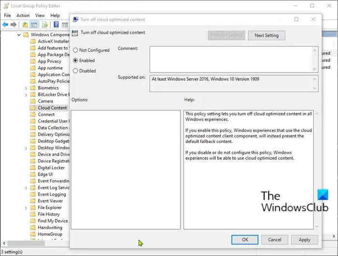Click the Handwriting folder icon
Screen dimensions: 338x256
pyautogui.click(x=33, y=227)
